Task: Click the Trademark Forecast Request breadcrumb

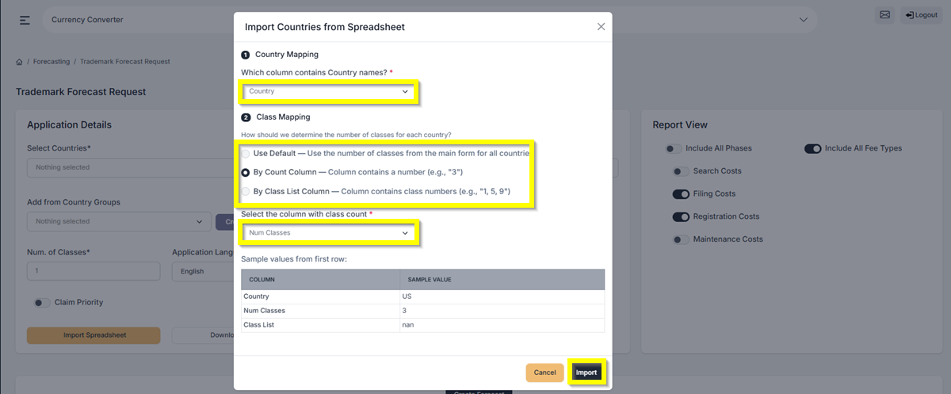Action: pos(125,62)
